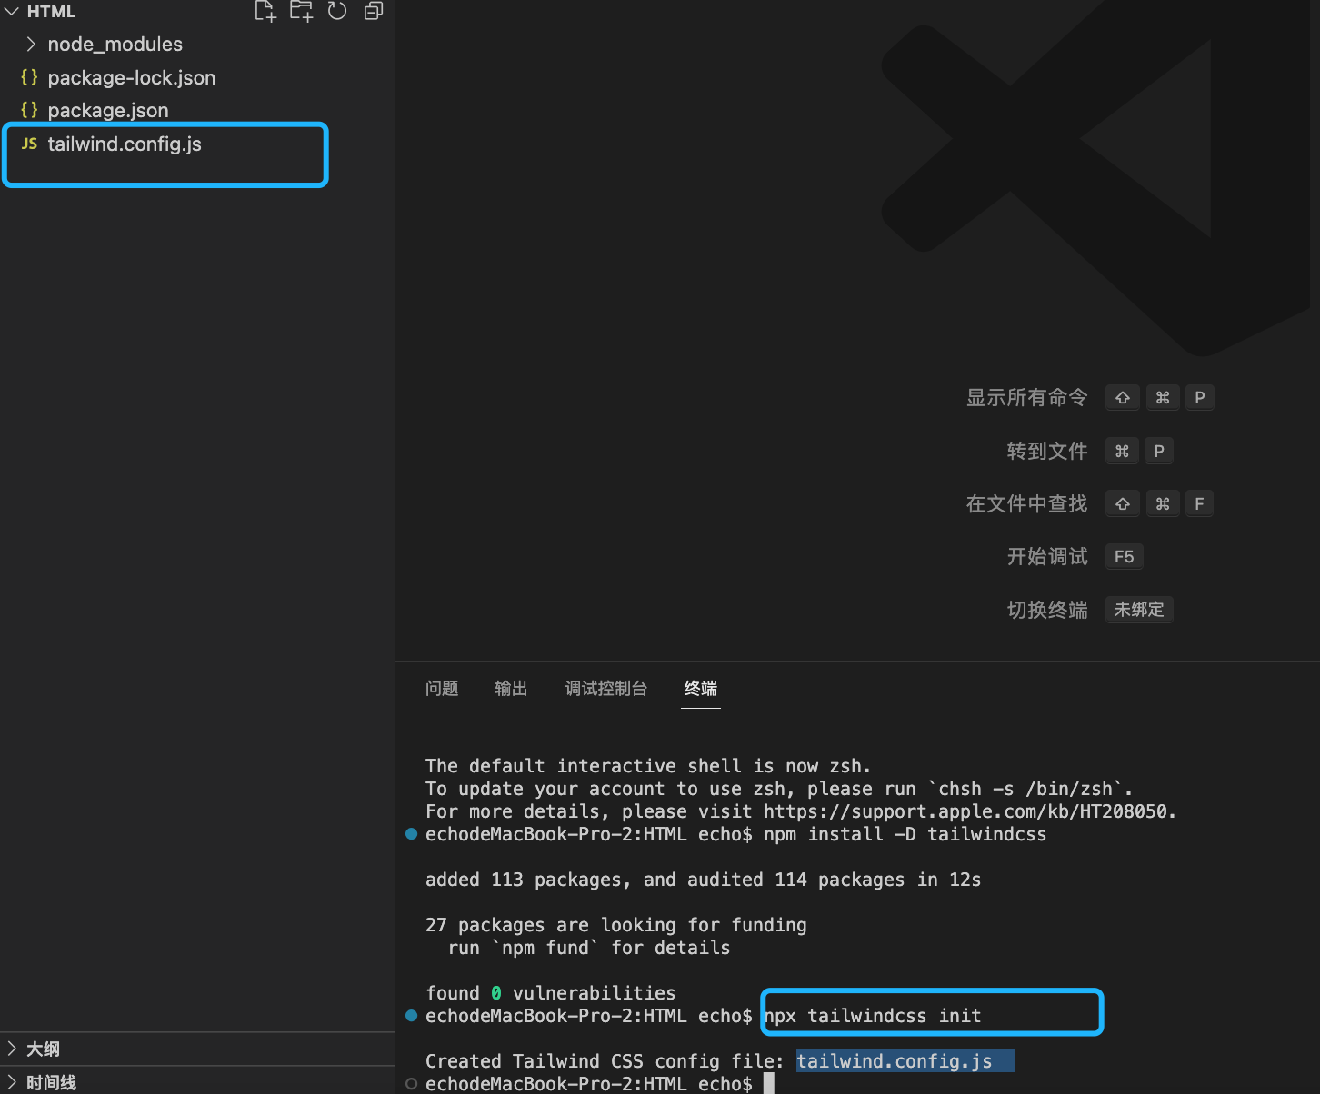This screenshot has height=1094, width=1320.
Task: Click the hollow circle beside the last prompt
Action: point(411,1083)
